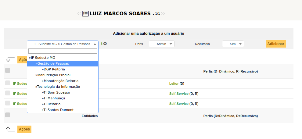Screen dimensions: 302x139
Task: Open the Perfil Admin dropdown
Action: click(x=161, y=44)
